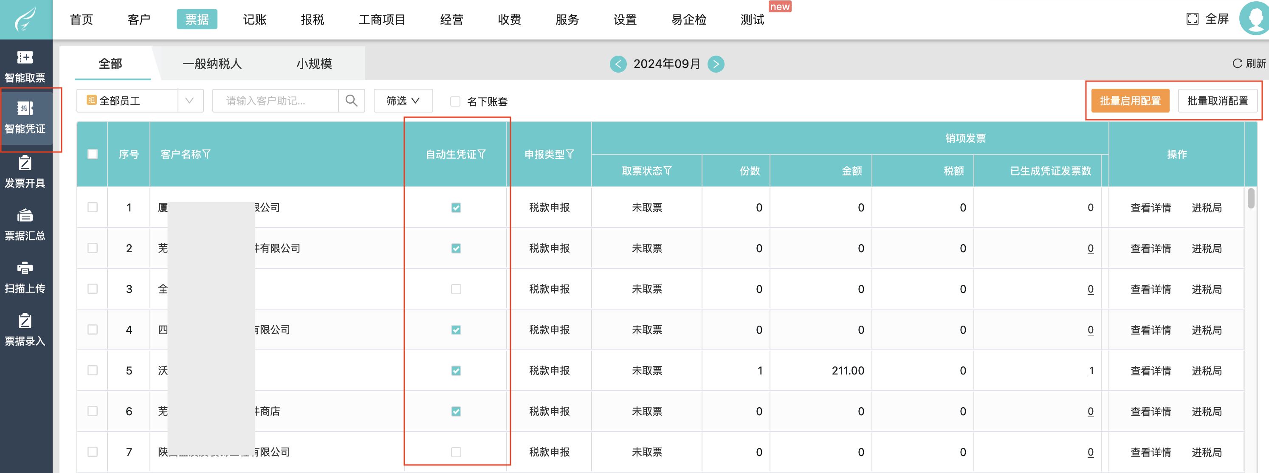1269x473 pixels.
Task: Click 批量启用配置 button
Action: (x=1130, y=101)
